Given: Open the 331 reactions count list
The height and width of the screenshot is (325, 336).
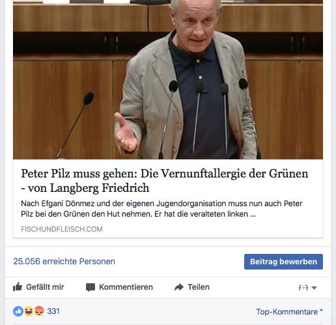Looking at the screenshot, I should click(53, 311).
